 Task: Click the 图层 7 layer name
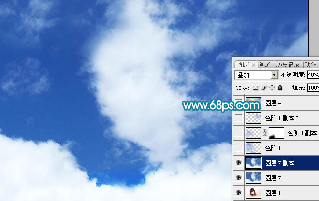click(273, 178)
